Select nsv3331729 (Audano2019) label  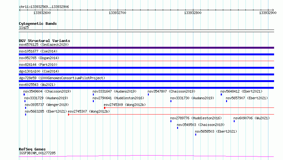click(x=46, y=98)
